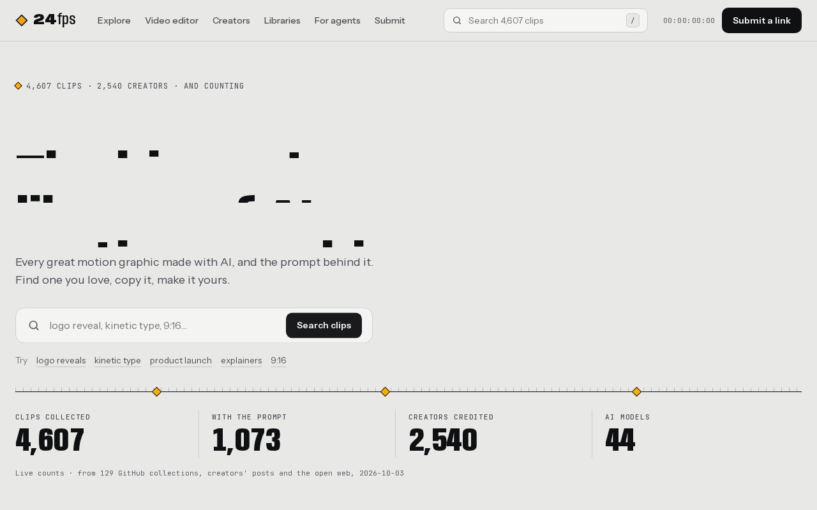Screen dimensions: 817x510
Task: Try the kinetic type suggestion
Action: [x=117, y=361]
